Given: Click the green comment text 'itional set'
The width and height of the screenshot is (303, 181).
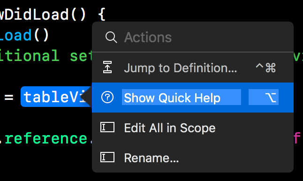Looking at the screenshot, I should 46,55.
